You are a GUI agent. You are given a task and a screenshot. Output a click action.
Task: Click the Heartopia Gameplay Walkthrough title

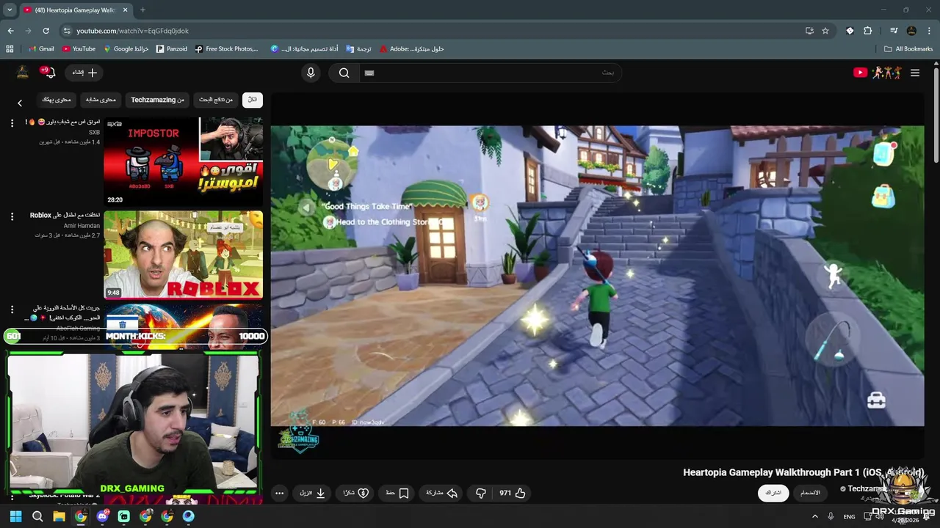[x=803, y=472]
